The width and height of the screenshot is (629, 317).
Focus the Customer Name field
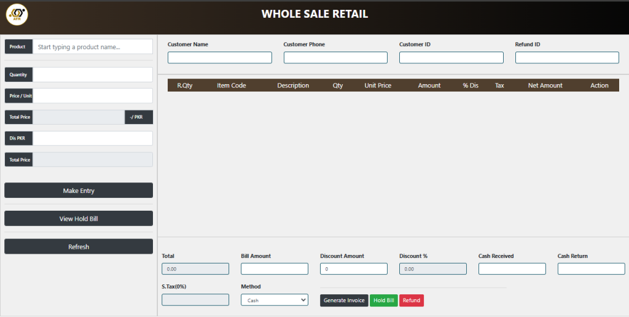[x=219, y=58]
